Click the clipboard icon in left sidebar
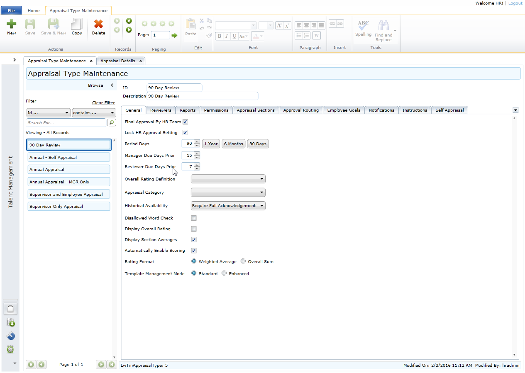This screenshot has height=373, width=525. coord(11,309)
